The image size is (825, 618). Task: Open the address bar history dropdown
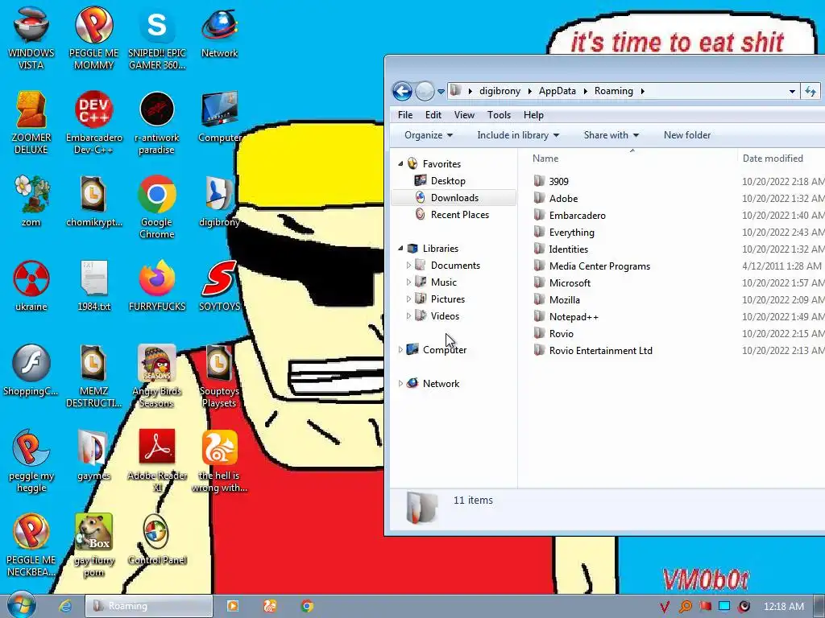tap(792, 91)
